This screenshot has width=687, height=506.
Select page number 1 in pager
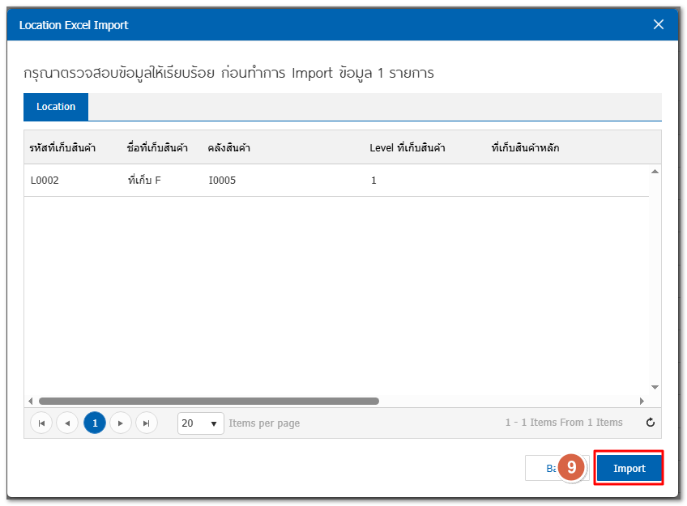pos(95,423)
